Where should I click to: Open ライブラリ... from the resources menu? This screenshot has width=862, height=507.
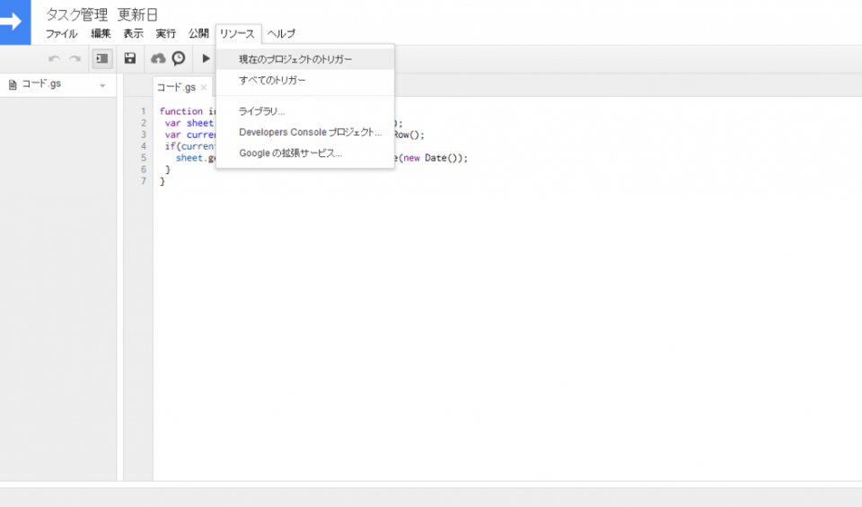[261, 111]
